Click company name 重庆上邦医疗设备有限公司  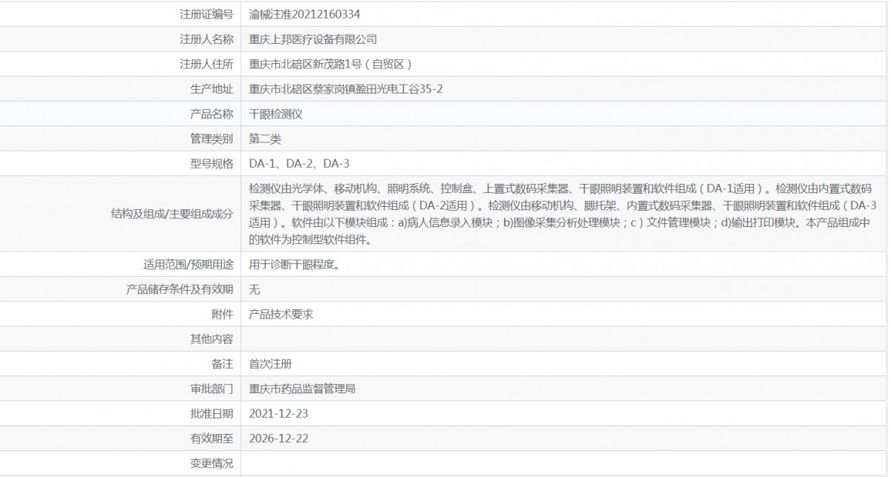tap(313, 39)
